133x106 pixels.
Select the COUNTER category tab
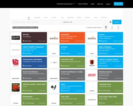87,17
